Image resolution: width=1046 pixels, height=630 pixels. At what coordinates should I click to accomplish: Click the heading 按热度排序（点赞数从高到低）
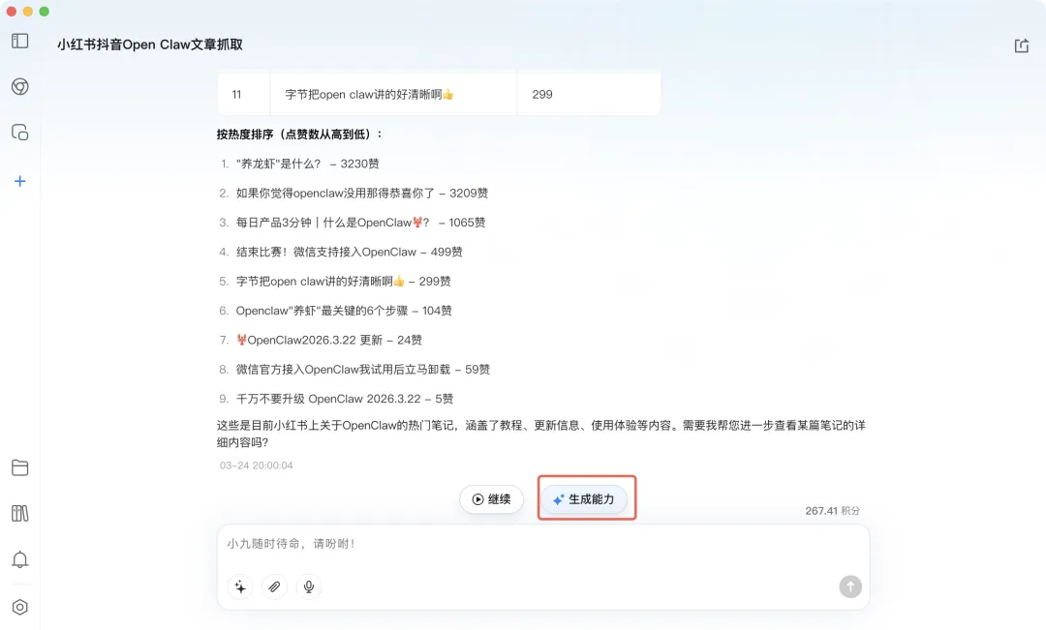tap(299, 134)
